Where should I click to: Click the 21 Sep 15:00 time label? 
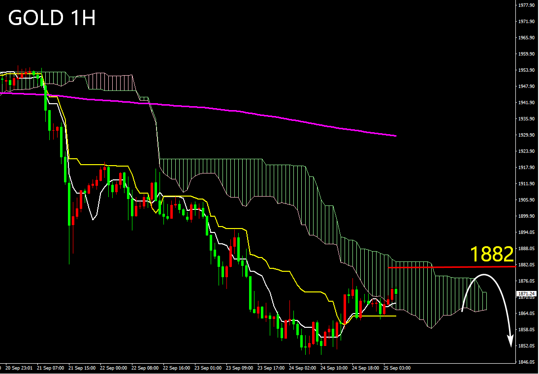tap(82, 368)
